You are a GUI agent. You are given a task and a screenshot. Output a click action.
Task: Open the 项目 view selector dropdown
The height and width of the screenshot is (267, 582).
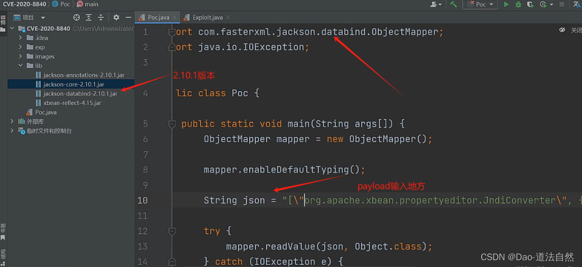click(30, 17)
